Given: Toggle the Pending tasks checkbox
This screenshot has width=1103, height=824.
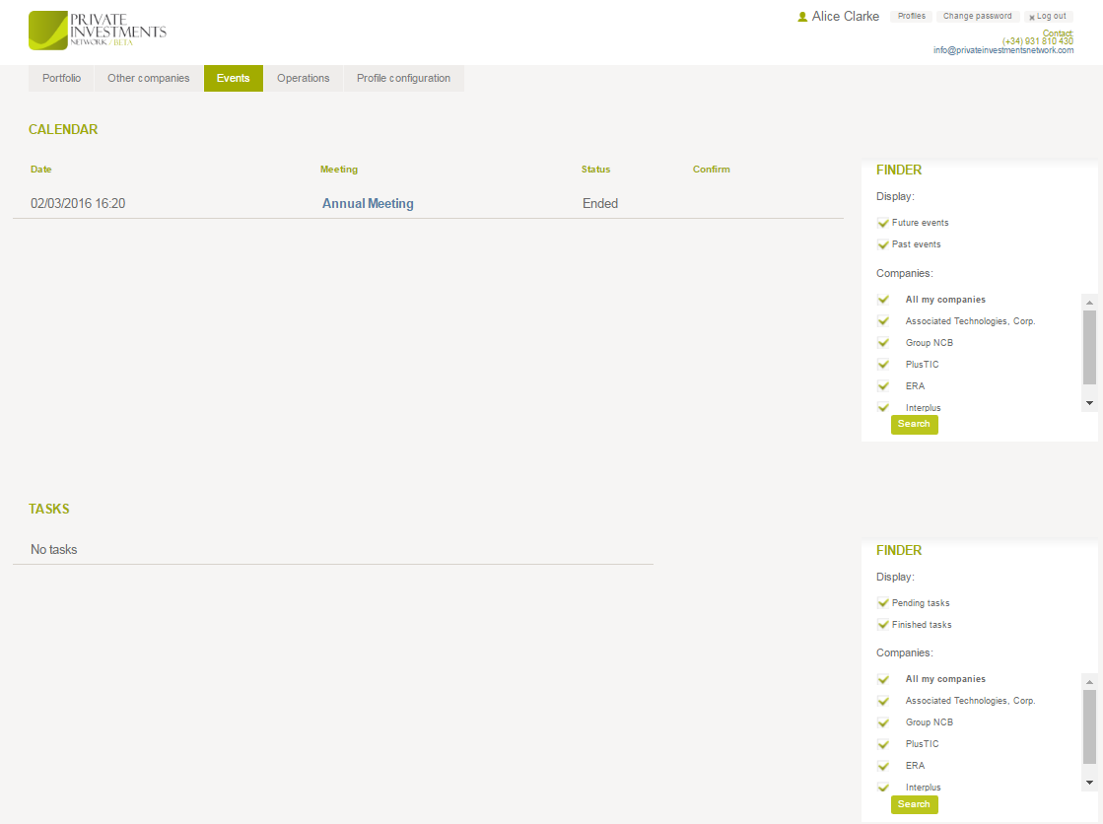Looking at the screenshot, I should click(x=883, y=603).
